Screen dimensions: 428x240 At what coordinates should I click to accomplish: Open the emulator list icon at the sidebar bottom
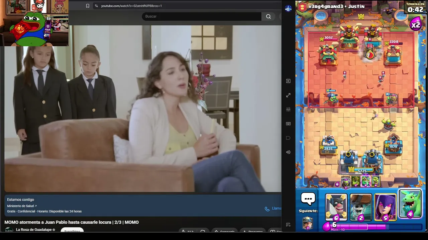[x=288, y=225]
